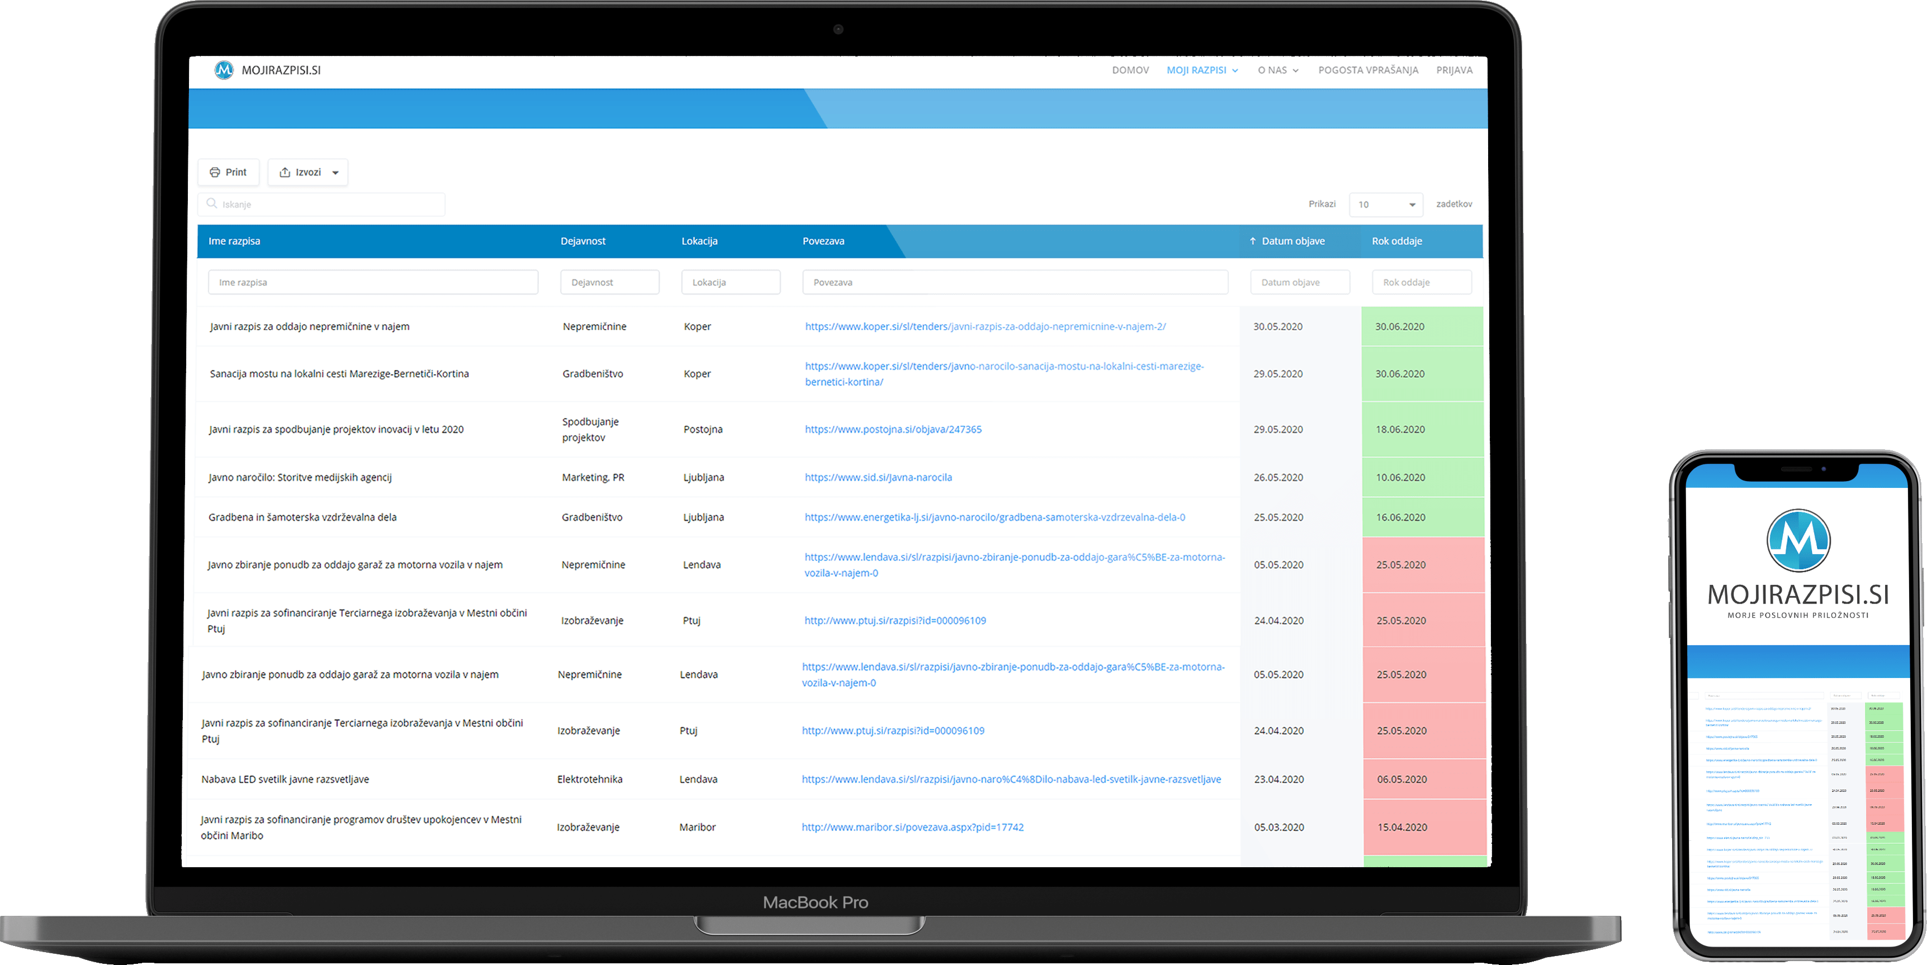Open the Izvozi export dropdown arrow
The width and height of the screenshot is (1927, 965).
pyautogui.click(x=335, y=173)
